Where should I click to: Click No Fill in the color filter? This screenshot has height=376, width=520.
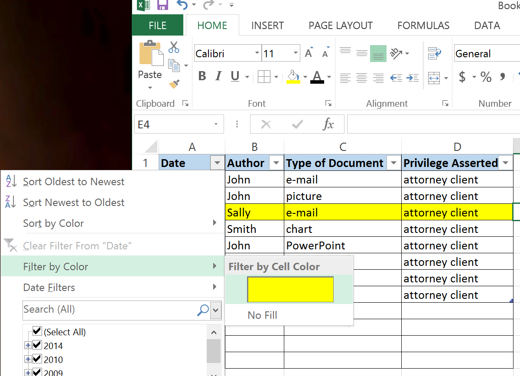(x=262, y=315)
